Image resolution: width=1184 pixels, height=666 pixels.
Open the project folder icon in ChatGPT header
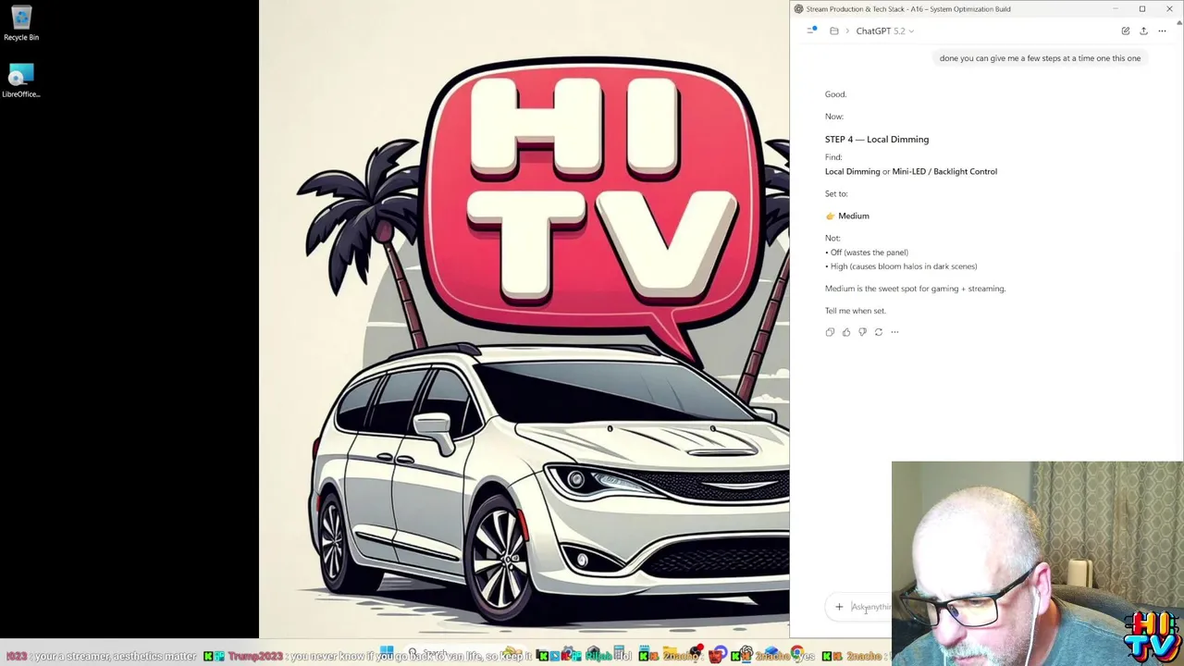pyautogui.click(x=834, y=31)
